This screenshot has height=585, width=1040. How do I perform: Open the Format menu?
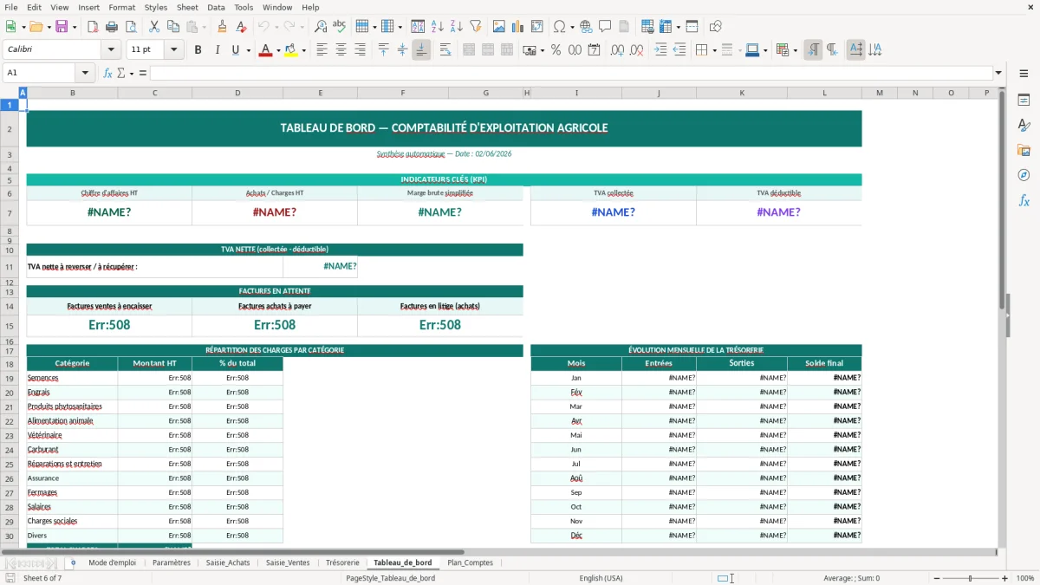pyautogui.click(x=122, y=7)
